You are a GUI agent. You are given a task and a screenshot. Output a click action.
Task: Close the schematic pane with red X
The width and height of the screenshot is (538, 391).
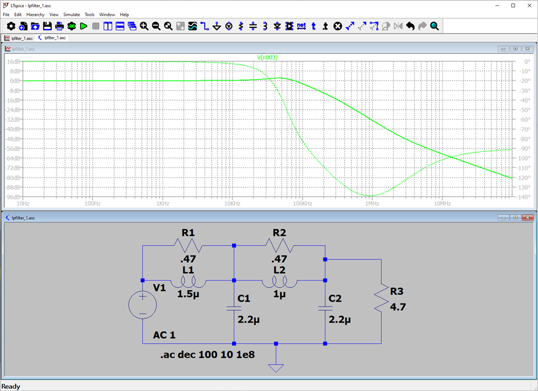(x=527, y=218)
